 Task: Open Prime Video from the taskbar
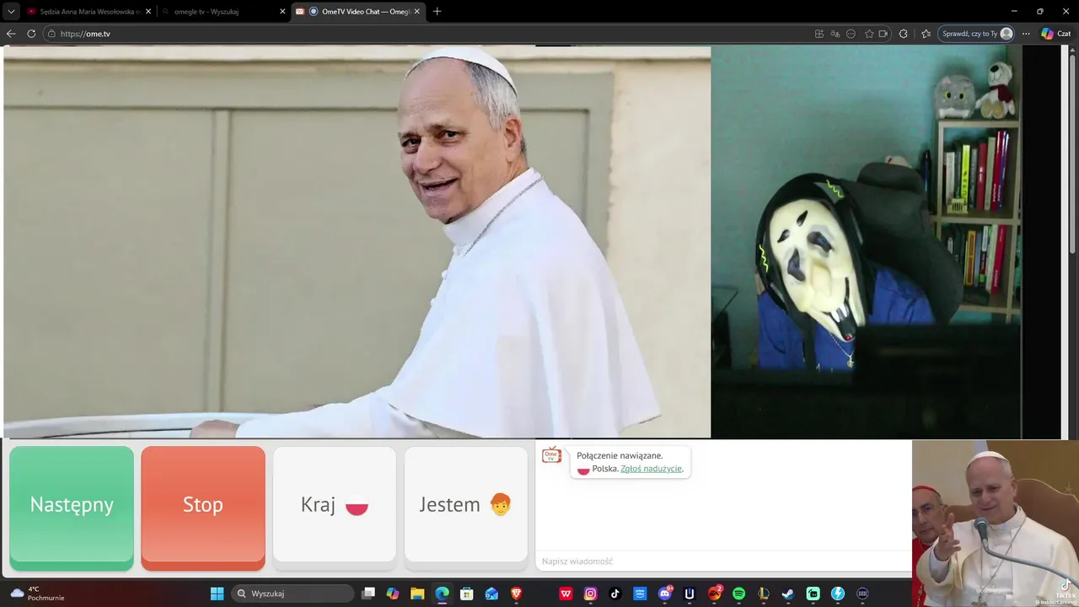(640, 594)
